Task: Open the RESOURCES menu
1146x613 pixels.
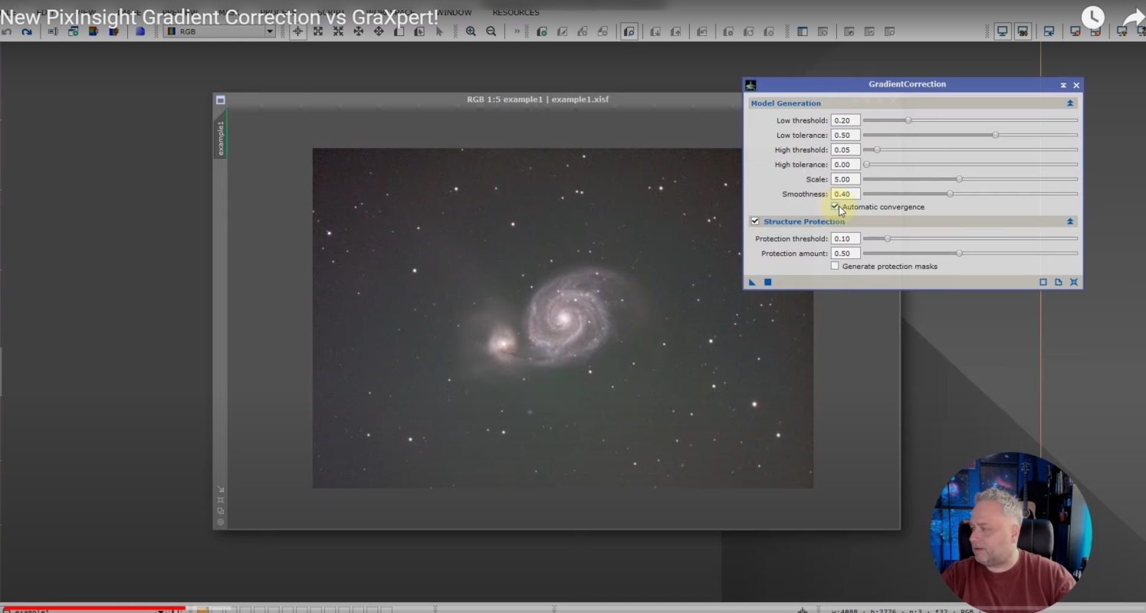Action: [515, 12]
